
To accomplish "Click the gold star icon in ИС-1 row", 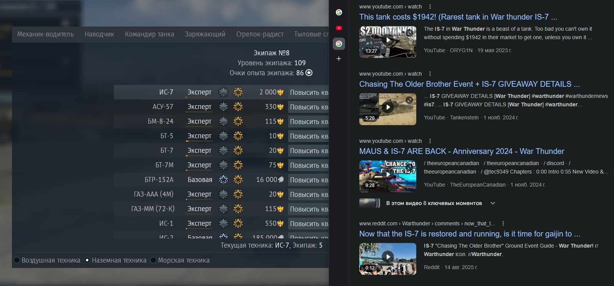I will (238, 223).
